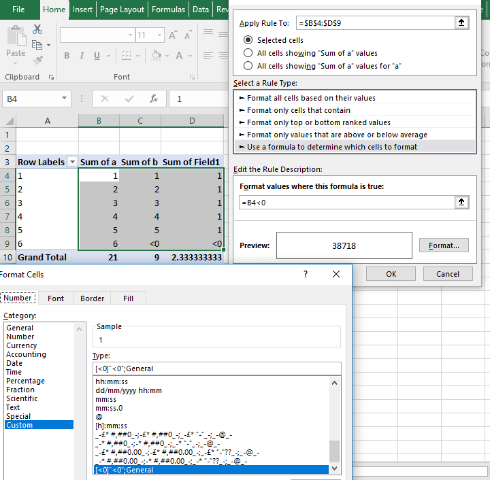Switch to the Data ribbon tab

pos(201,10)
